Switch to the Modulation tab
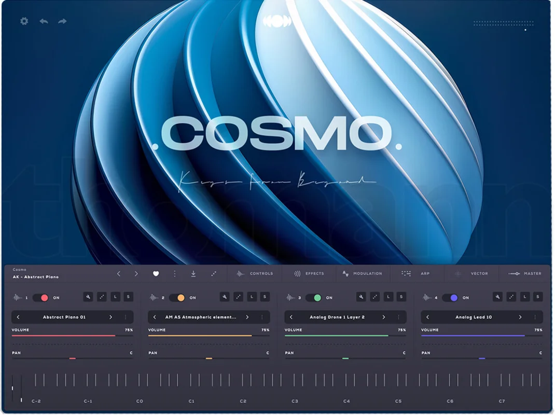555x415 pixels. (x=362, y=274)
